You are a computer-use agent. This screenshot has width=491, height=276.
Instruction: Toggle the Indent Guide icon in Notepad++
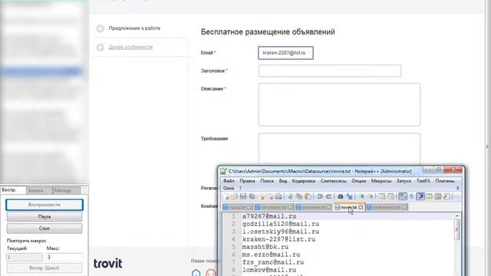tap(420, 196)
